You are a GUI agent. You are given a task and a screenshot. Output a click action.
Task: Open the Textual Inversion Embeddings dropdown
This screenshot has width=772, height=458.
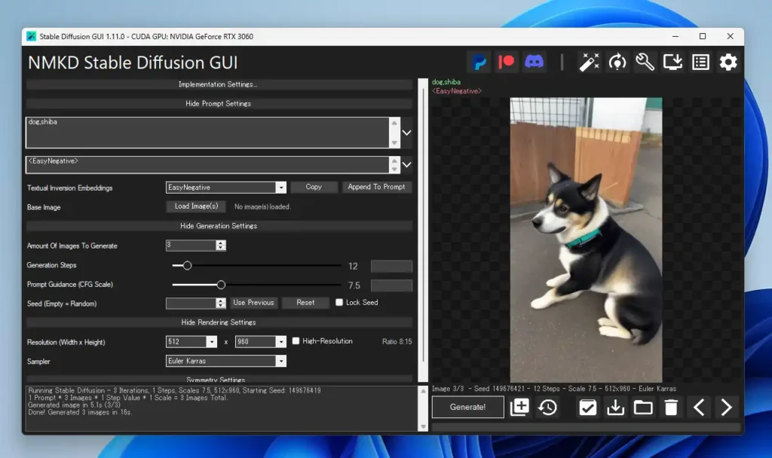point(280,188)
